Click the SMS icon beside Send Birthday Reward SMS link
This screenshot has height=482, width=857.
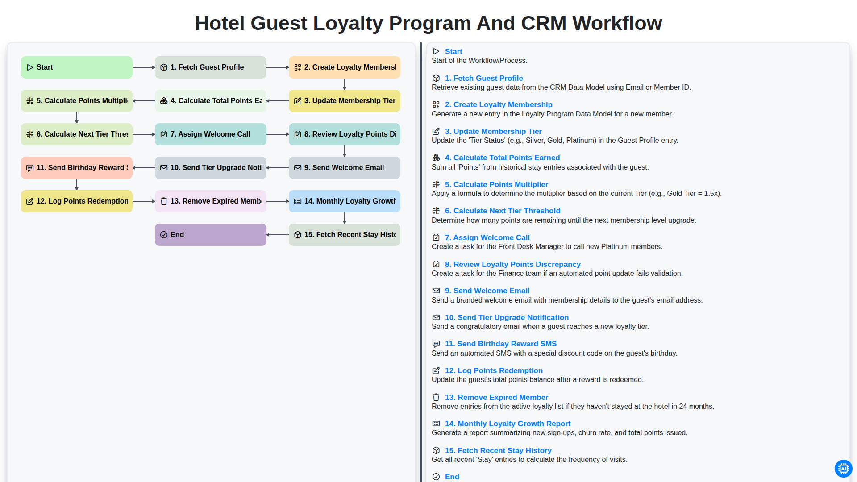[436, 344]
